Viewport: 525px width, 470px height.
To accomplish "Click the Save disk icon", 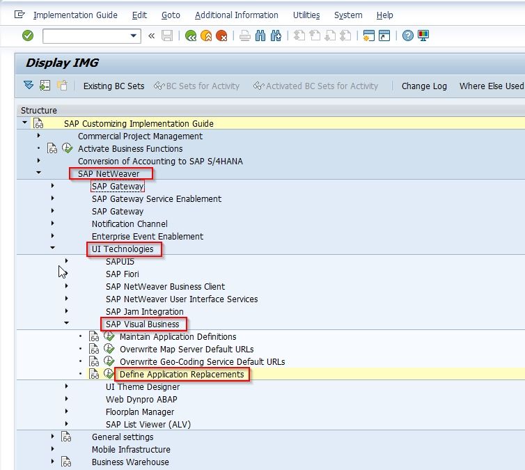I will [167, 36].
